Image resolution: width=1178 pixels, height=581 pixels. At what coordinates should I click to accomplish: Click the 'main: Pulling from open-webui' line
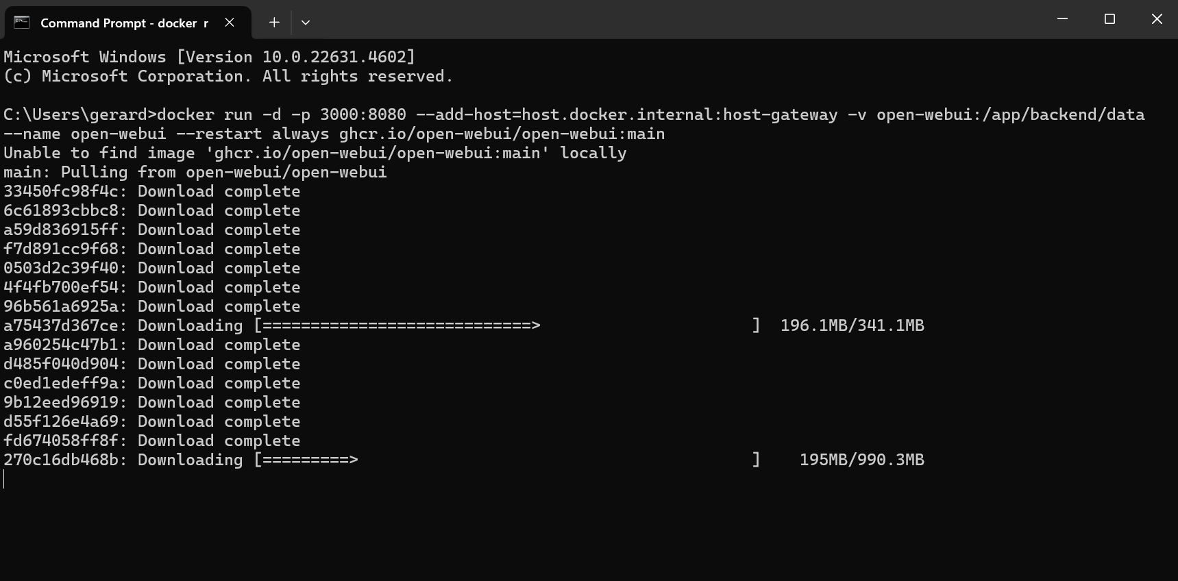click(195, 172)
